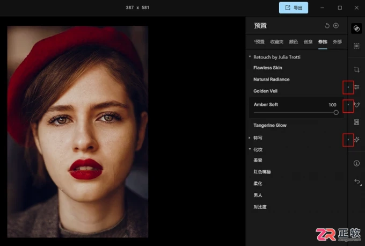365x246 pixels.
Task: Switch to the 收藏夹 tab
Action: (276, 42)
